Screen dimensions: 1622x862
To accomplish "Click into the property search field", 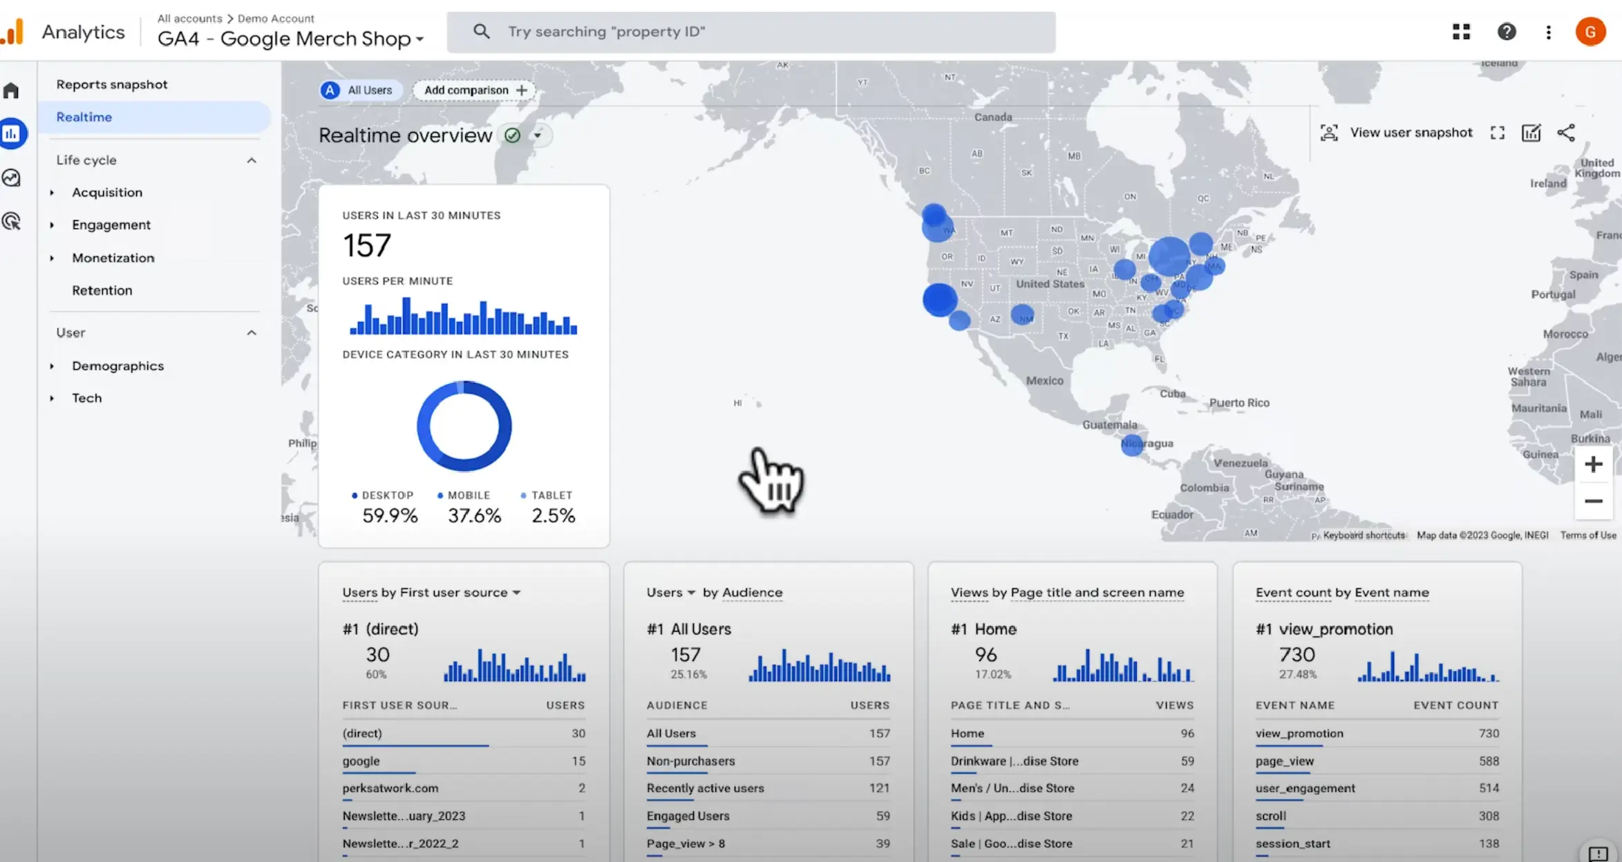I will click(x=751, y=32).
